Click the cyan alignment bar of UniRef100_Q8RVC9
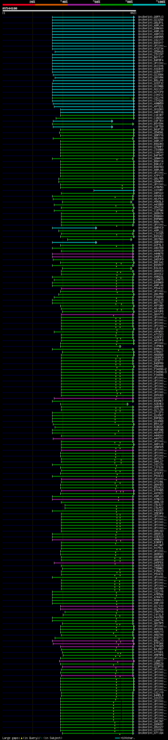This screenshot has width=168, height=740. [75, 228]
